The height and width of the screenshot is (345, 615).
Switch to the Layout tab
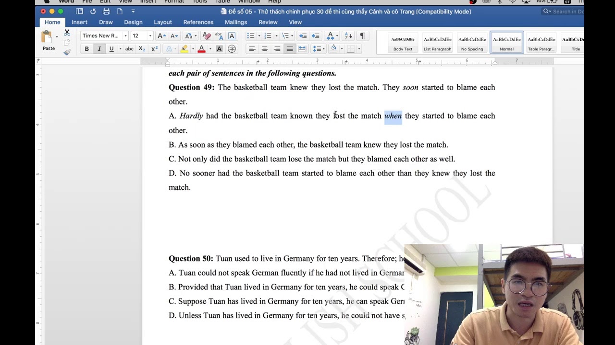point(163,22)
